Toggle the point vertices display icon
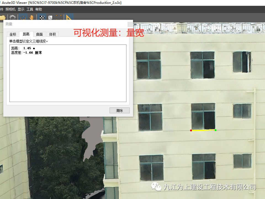The image size is (265, 199). tap(59, 18)
